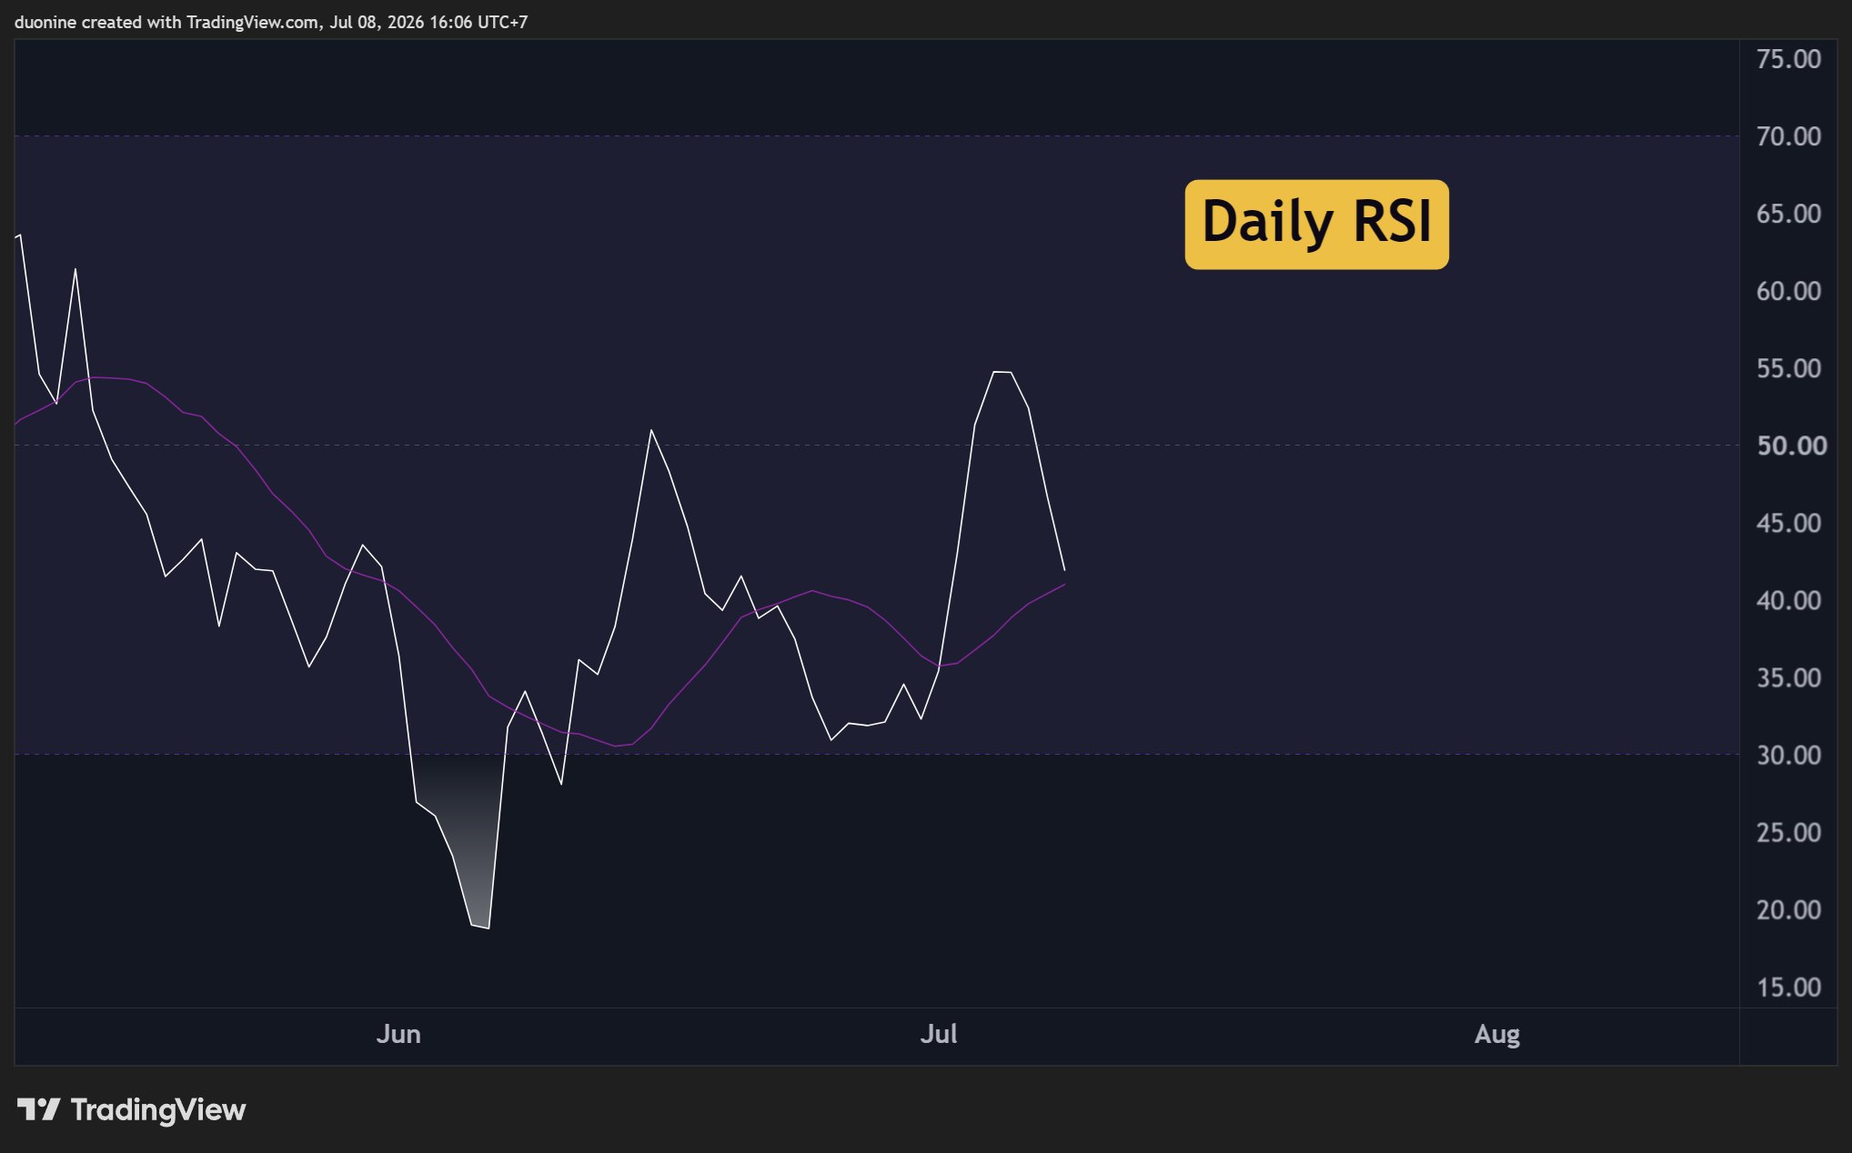The image size is (1852, 1153).
Task: Click the 40.00 axis value
Action: point(1788,600)
